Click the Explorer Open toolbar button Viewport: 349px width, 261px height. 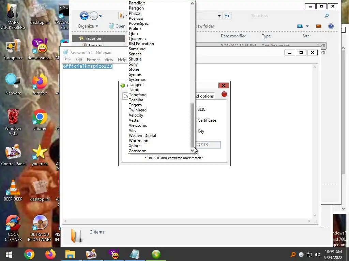pyautogui.click(x=117, y=26)
